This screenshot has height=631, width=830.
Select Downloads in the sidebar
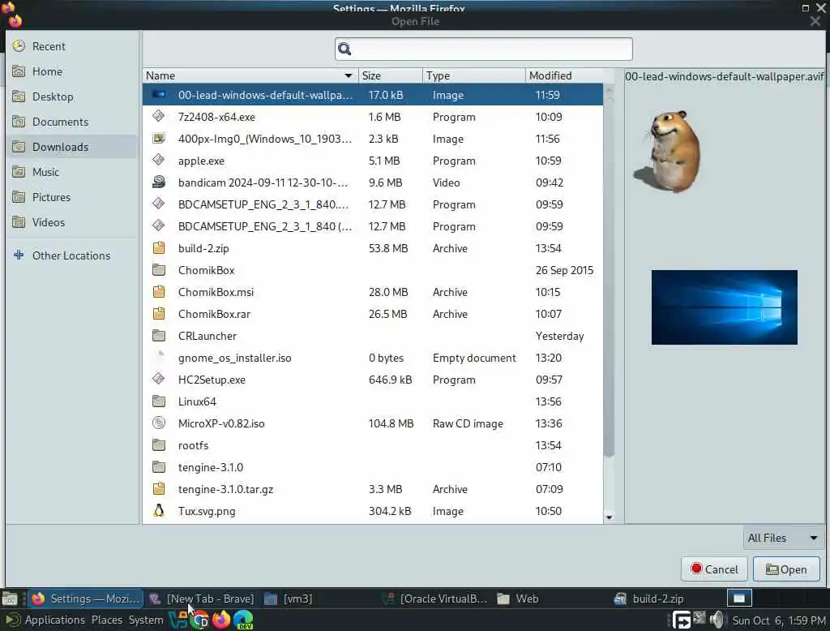[x=72, y=147]
